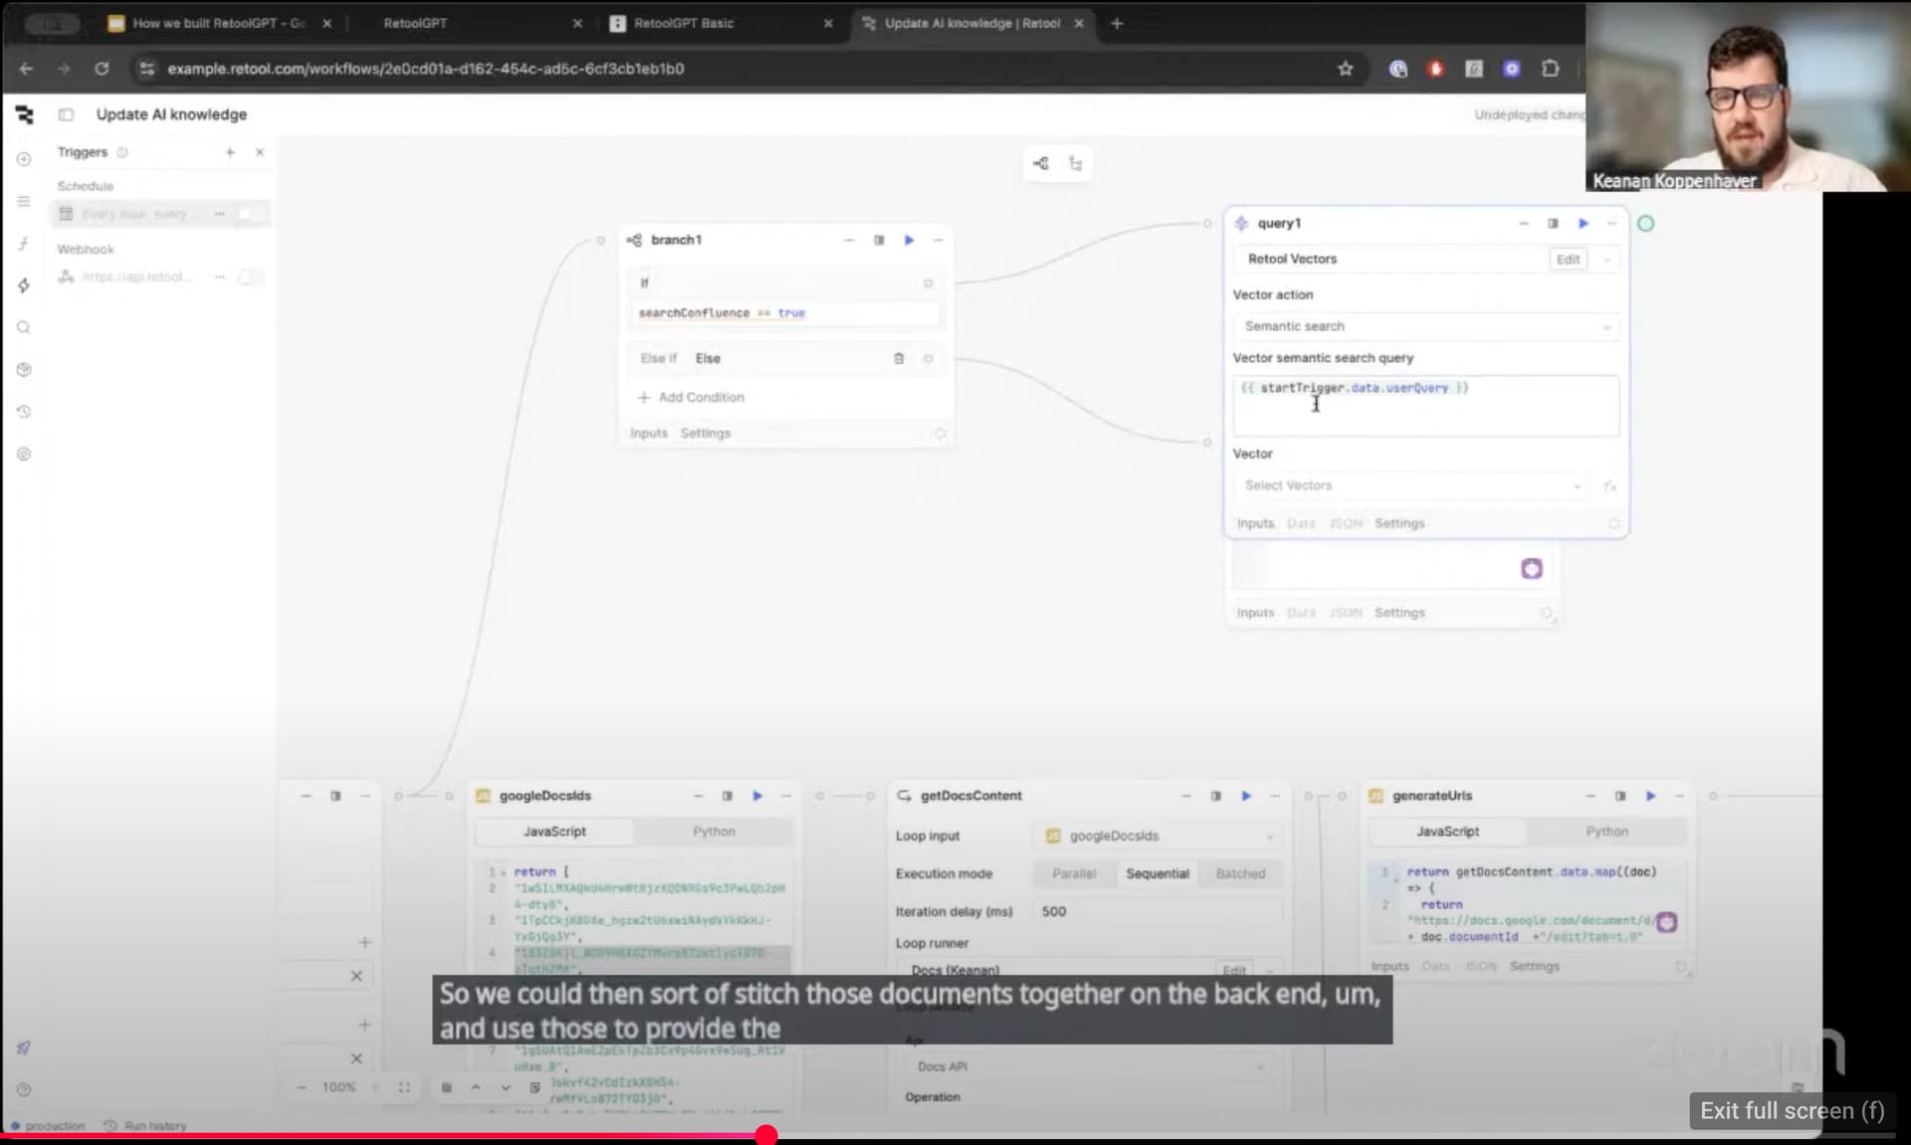Viewport: 1911px width, 1145px height.
Task: Add a new trigger with plus icon
Action: point(230,152)
